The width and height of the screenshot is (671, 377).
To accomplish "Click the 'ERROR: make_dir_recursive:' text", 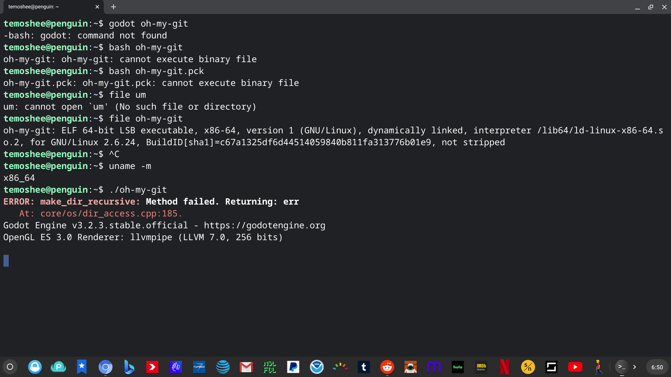I will [x=72, y=202].
